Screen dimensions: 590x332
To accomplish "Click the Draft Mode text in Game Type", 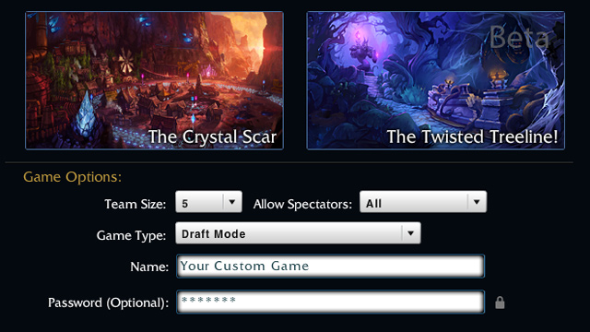I will pos(213,234).
